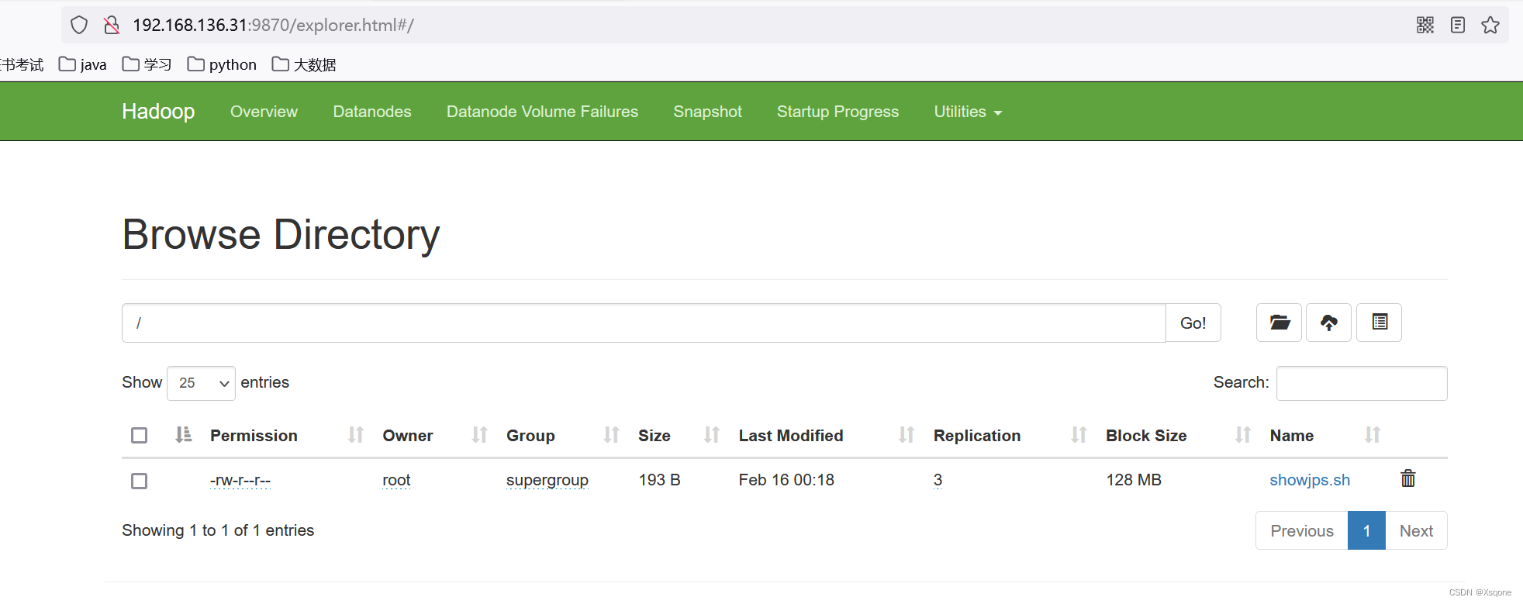Open the showjps.sh file link
Screen dimensions: 1523x604
(1309, 480)
